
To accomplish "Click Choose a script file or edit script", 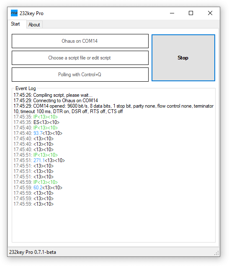I will [80, 58].
